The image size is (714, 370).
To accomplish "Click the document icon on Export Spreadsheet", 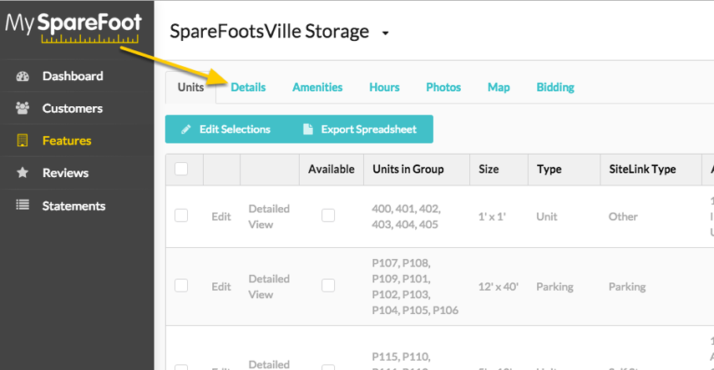I will point(308,129).
